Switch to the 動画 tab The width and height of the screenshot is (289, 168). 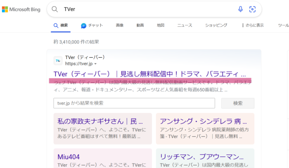[140, 25]
